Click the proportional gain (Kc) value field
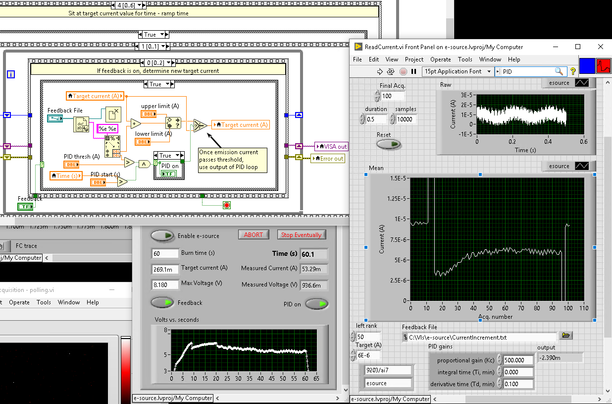The image size is (612, 404). tap(518, 360)
